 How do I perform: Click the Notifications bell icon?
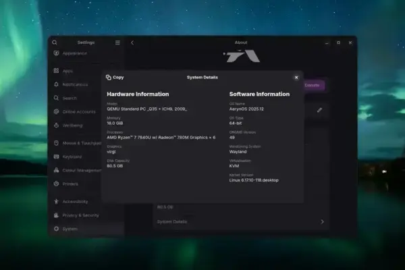pyautogui.click(x=56, y=84)
